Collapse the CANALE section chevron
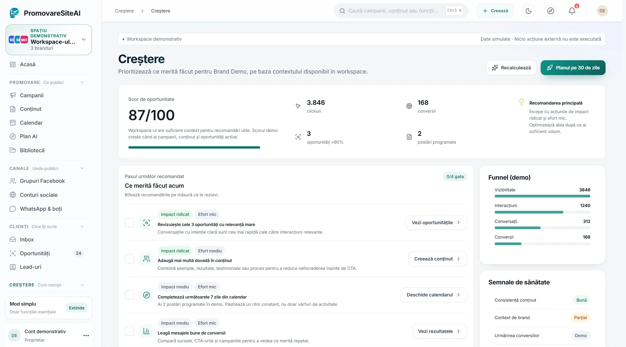The width and height of the screenshot is (626, 347). tap(82, 168)
